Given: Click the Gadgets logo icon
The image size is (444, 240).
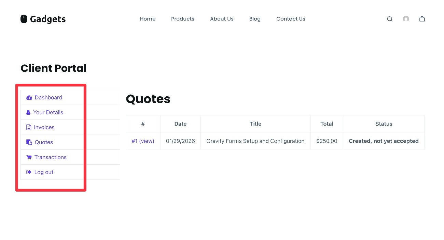Looking at the screenshot, I should click(24, 19).
